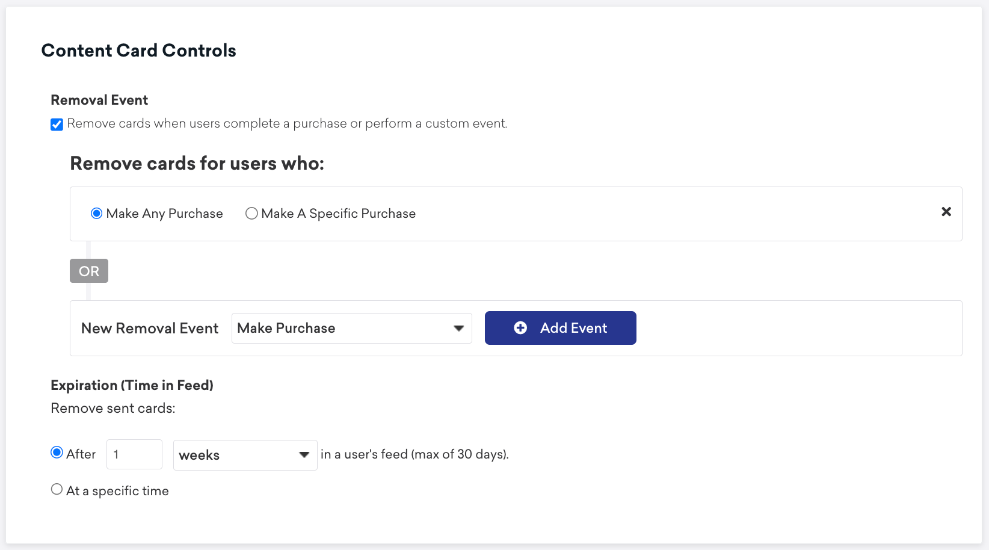Click the plus icon on Add Event
Screen dimensions: 989x550
point(520,328)
